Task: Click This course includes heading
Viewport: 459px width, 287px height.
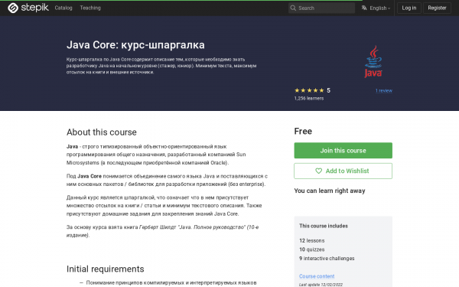Action: pyautogui.click(x=324, y=226)
